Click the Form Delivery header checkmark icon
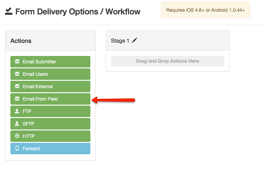 [9, 12]
